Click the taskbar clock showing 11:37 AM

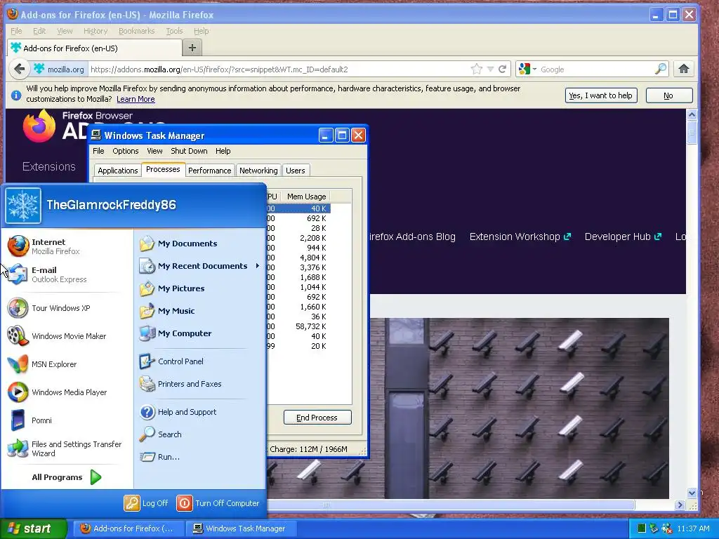point(693,528)
